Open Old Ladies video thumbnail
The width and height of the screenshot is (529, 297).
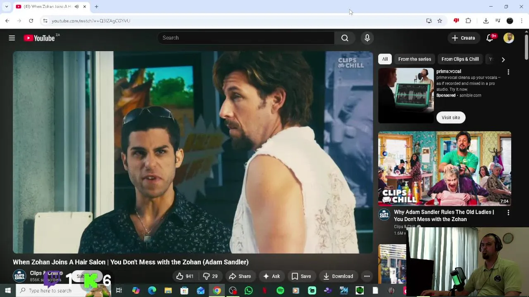(x=445, y=168)
